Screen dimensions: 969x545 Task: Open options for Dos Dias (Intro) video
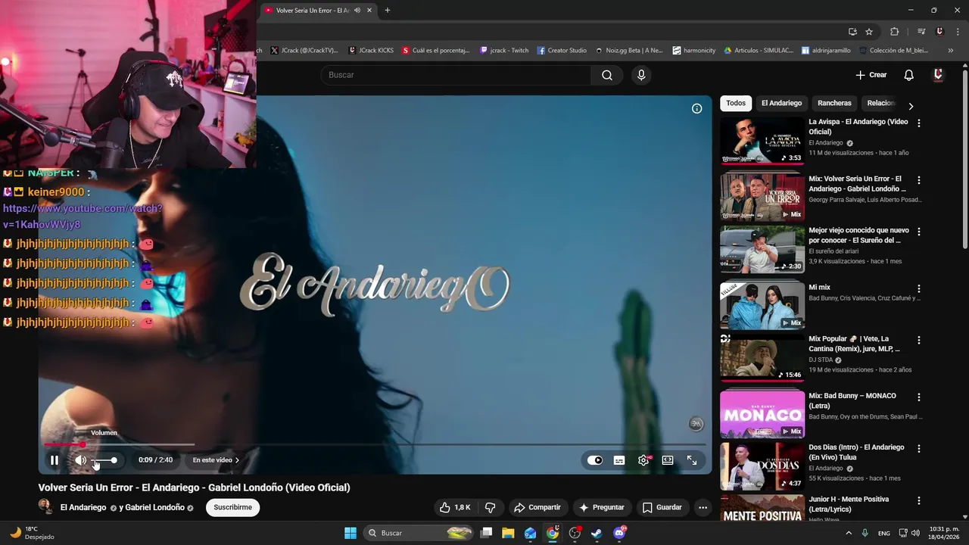pyautogui.click(x=919, y=448)
